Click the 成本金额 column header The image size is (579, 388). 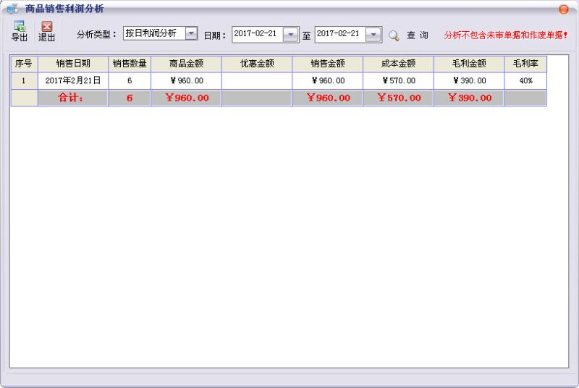399,64
